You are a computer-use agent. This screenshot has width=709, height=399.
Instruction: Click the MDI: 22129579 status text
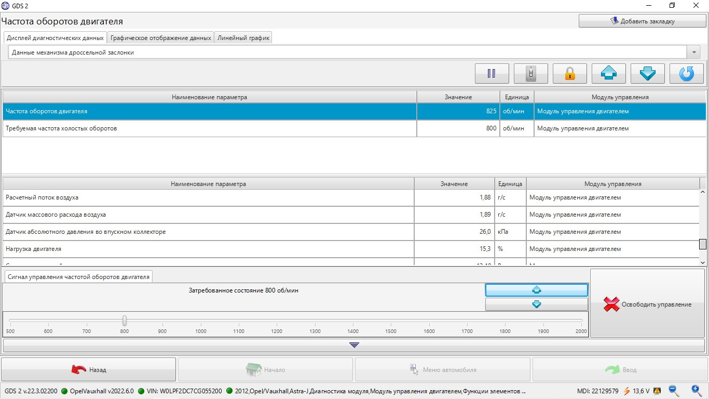(598, 391)
